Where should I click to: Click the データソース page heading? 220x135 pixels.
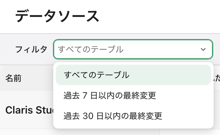coord(57,16)
